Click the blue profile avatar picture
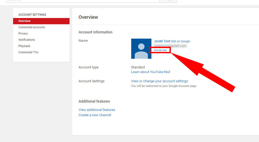Screen dimensions: 259x142 (141, 49)
